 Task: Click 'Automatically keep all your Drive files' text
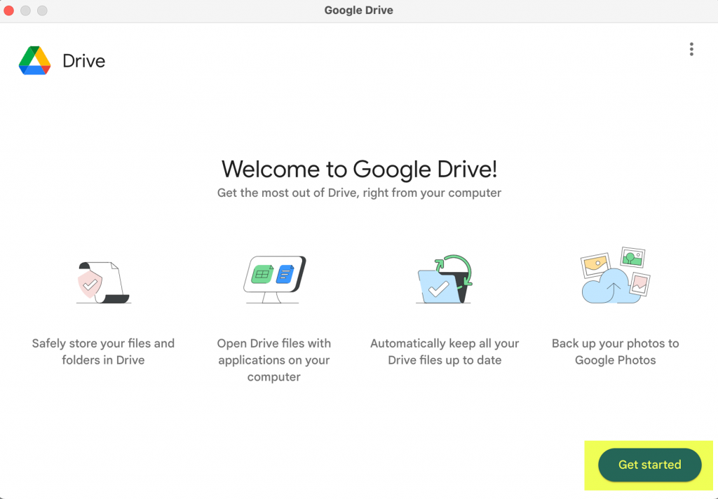pos(445,352)
